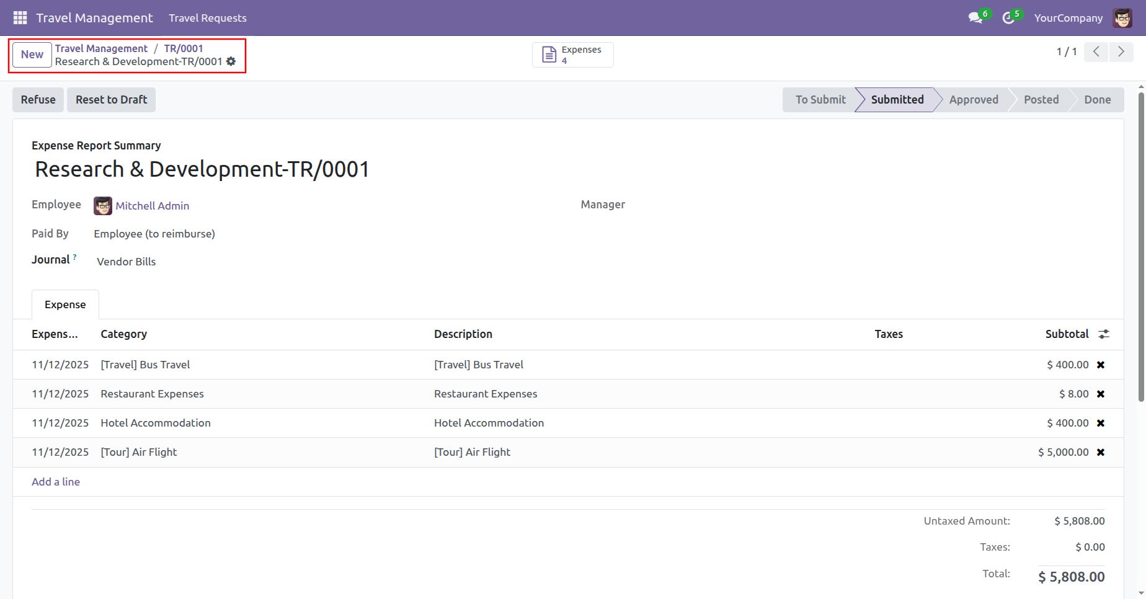Click the Done status stage
The image size is (1146, 599).
coord(1097,100)
